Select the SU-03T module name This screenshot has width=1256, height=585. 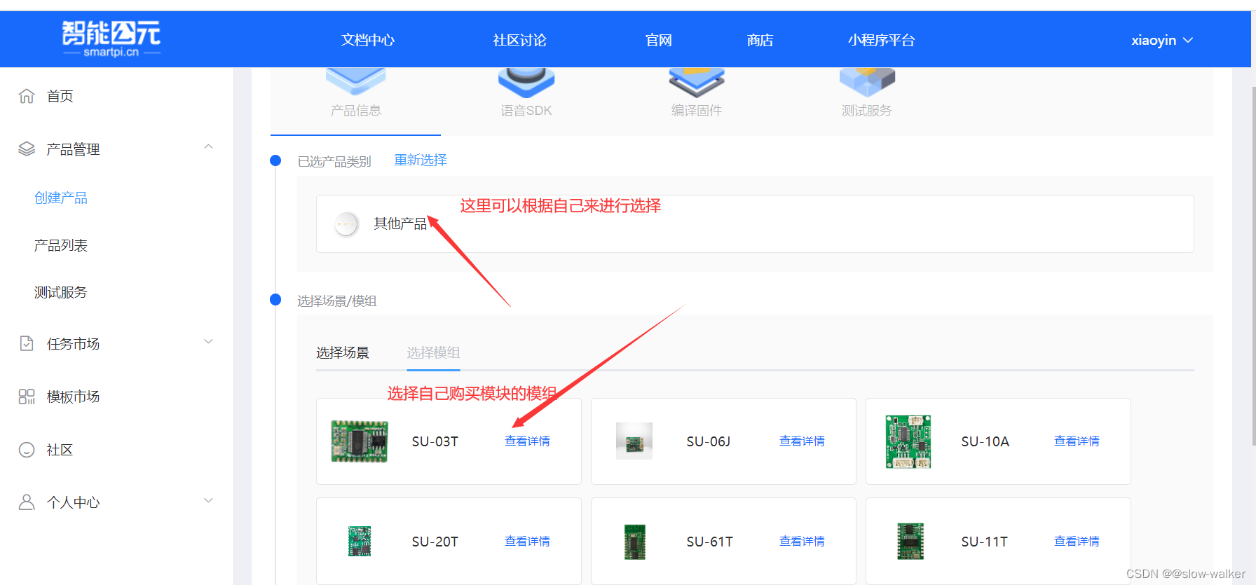pyautogui.click(x=435, y=441)
